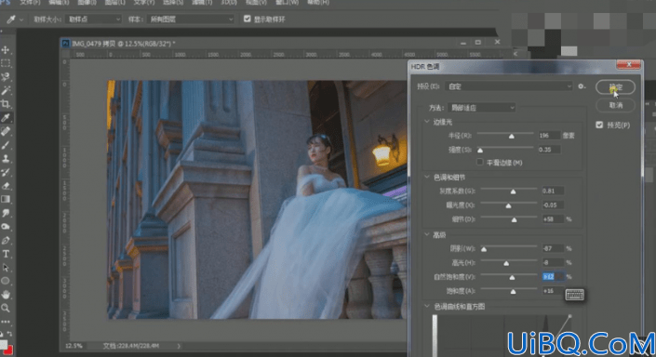656x357 pixels.
Task: Select the Crop tool
Action: point(6,104)
